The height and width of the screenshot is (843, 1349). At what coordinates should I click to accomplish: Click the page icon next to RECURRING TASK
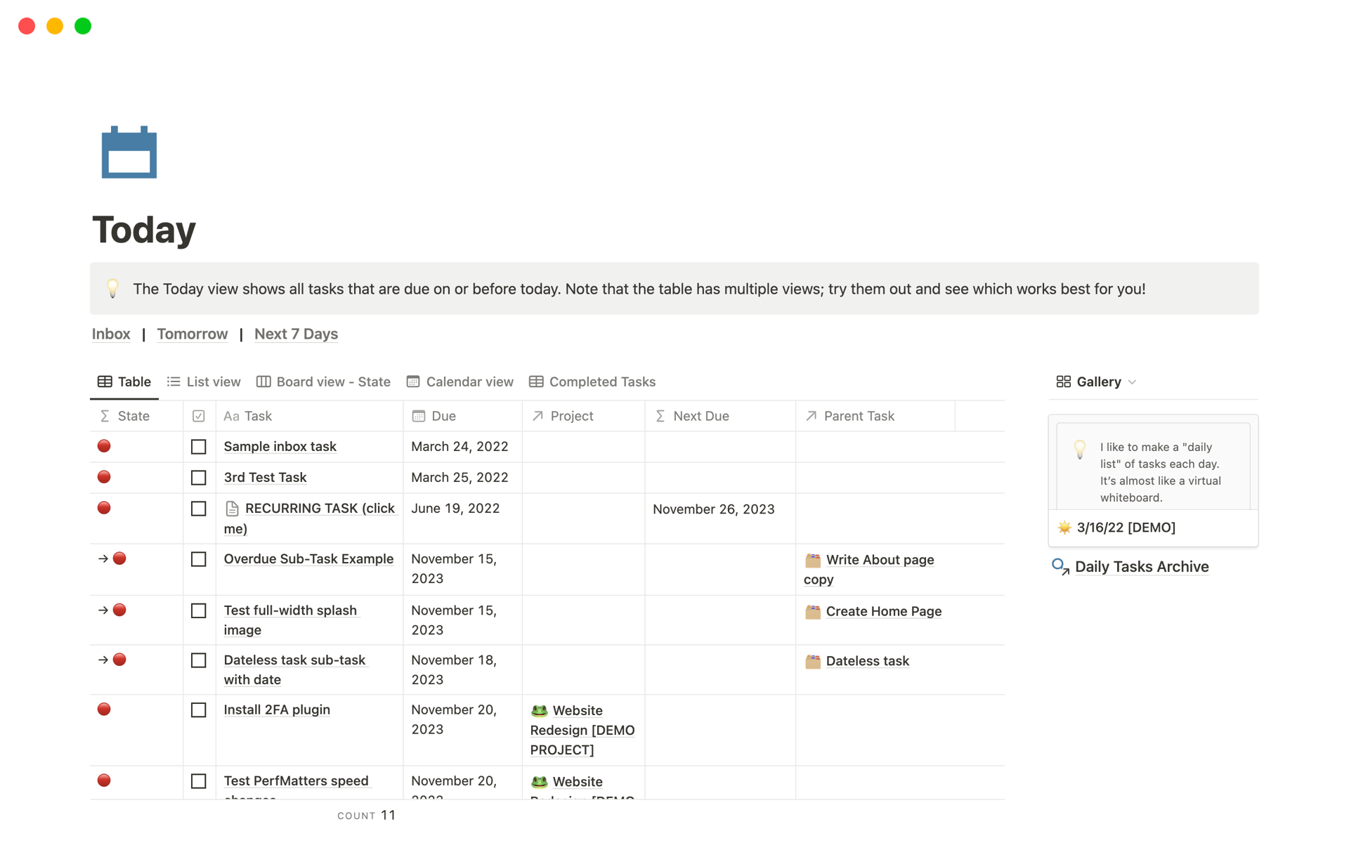232,508
